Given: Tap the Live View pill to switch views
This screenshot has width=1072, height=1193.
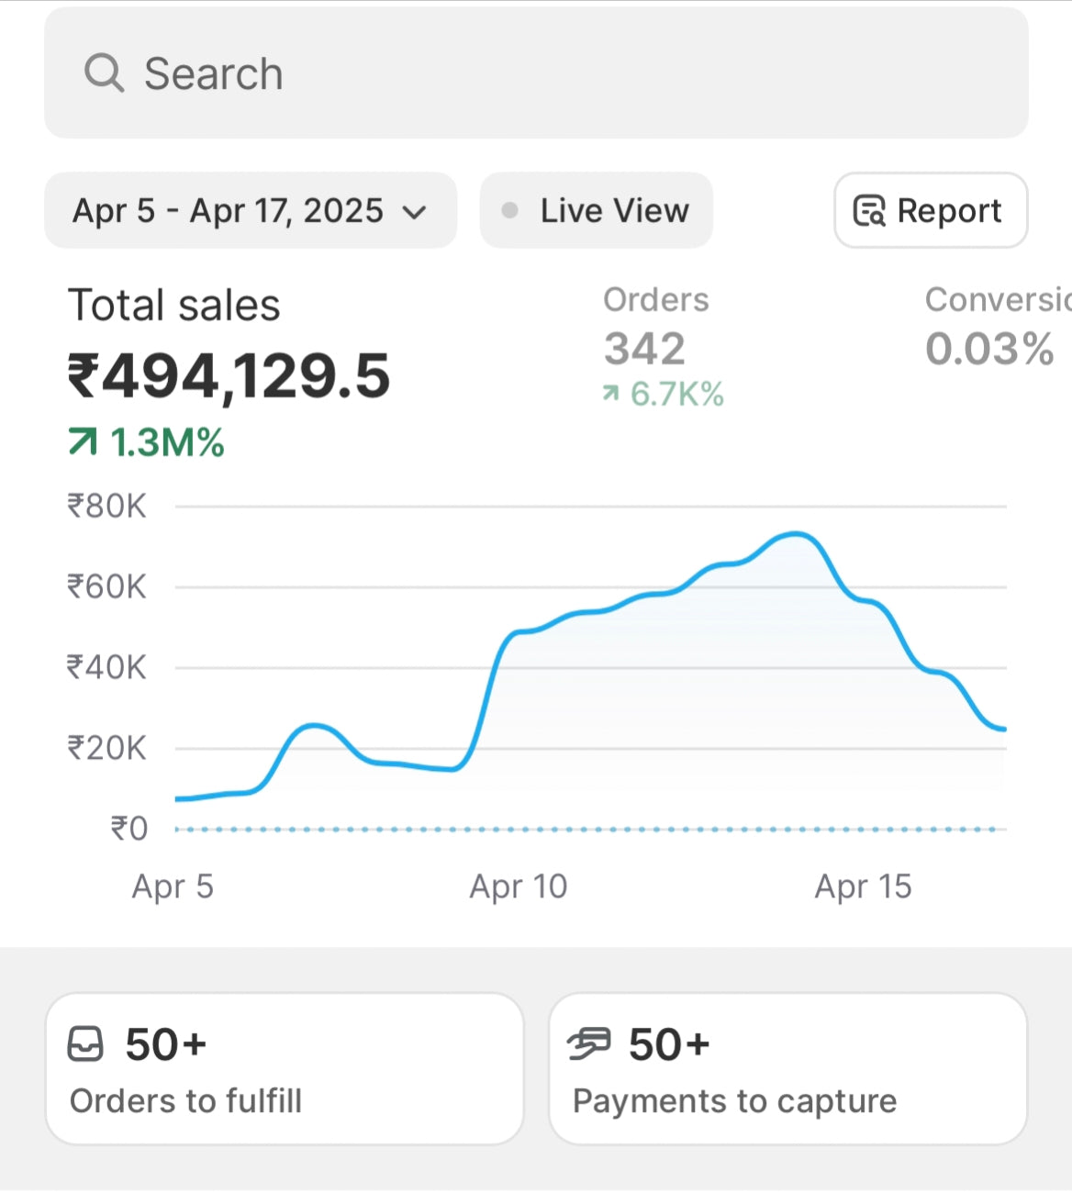Looking at the screenshot, I should (x=596, y=210).
